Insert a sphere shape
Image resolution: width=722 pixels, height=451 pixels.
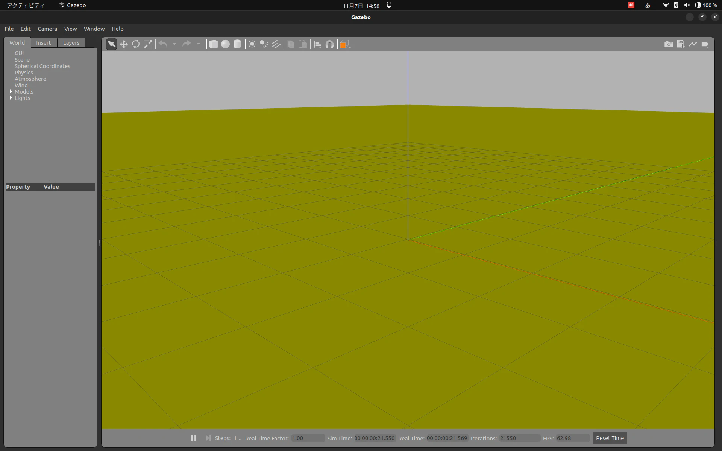coord(225,44)
